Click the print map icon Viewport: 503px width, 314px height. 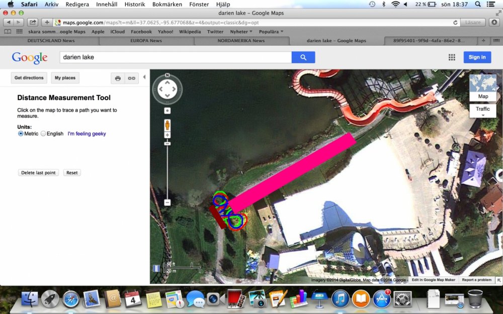pos(118,78)
